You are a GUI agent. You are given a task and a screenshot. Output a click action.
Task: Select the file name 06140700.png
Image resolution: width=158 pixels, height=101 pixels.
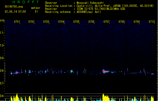click(14, 7)
